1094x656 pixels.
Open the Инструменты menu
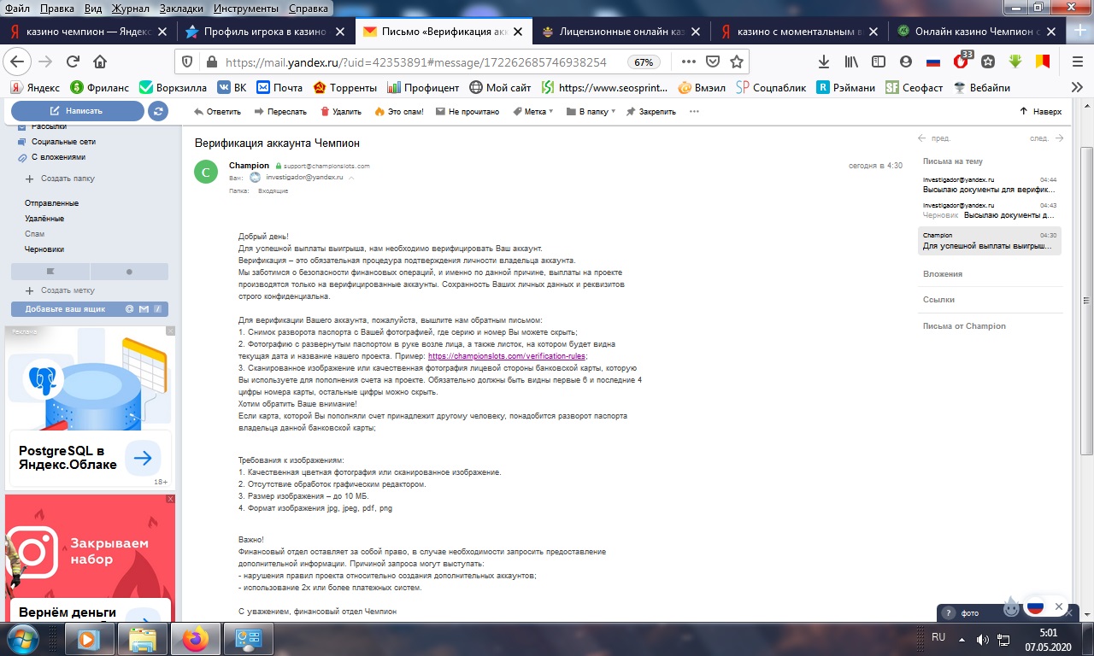click(x=245, y=9)
